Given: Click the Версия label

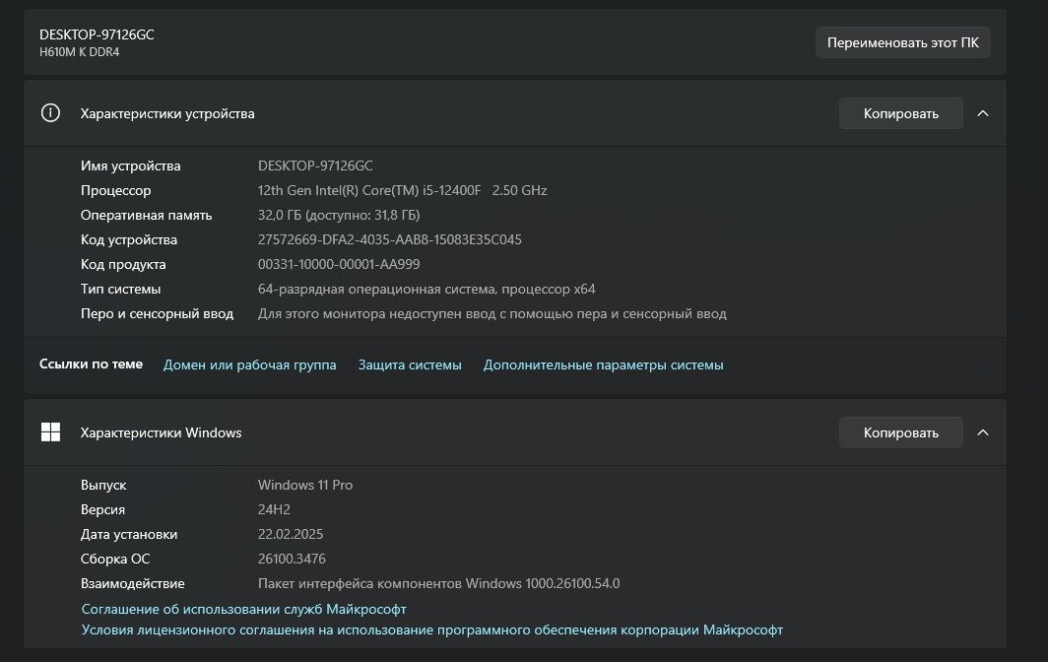Looking at the screenshot, I should (x=102, y=509).
